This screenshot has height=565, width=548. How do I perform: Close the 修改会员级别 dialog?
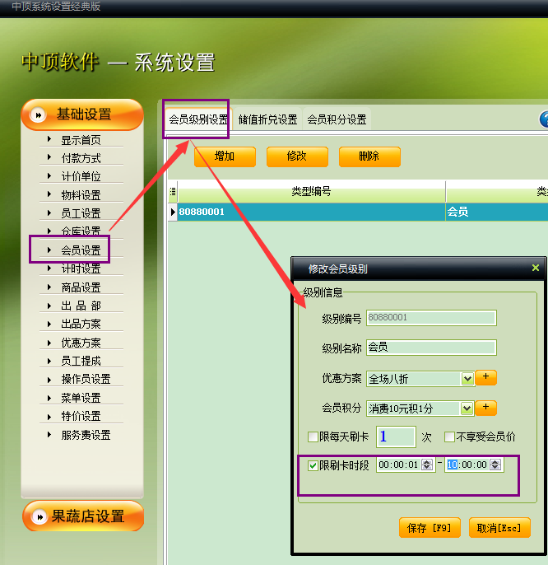click(536, 268)
